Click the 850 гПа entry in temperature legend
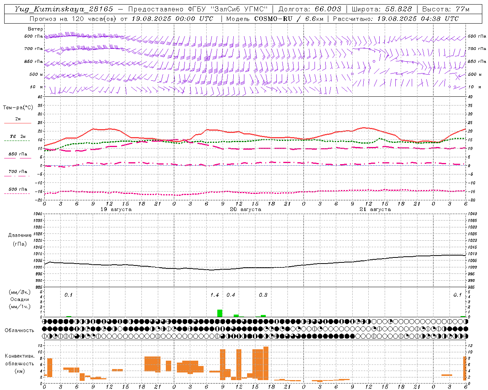The width and height of the screenshot is (488, 390). [18, 154]
